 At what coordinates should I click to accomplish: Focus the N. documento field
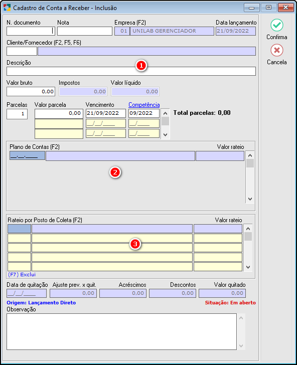click(31, 31)
